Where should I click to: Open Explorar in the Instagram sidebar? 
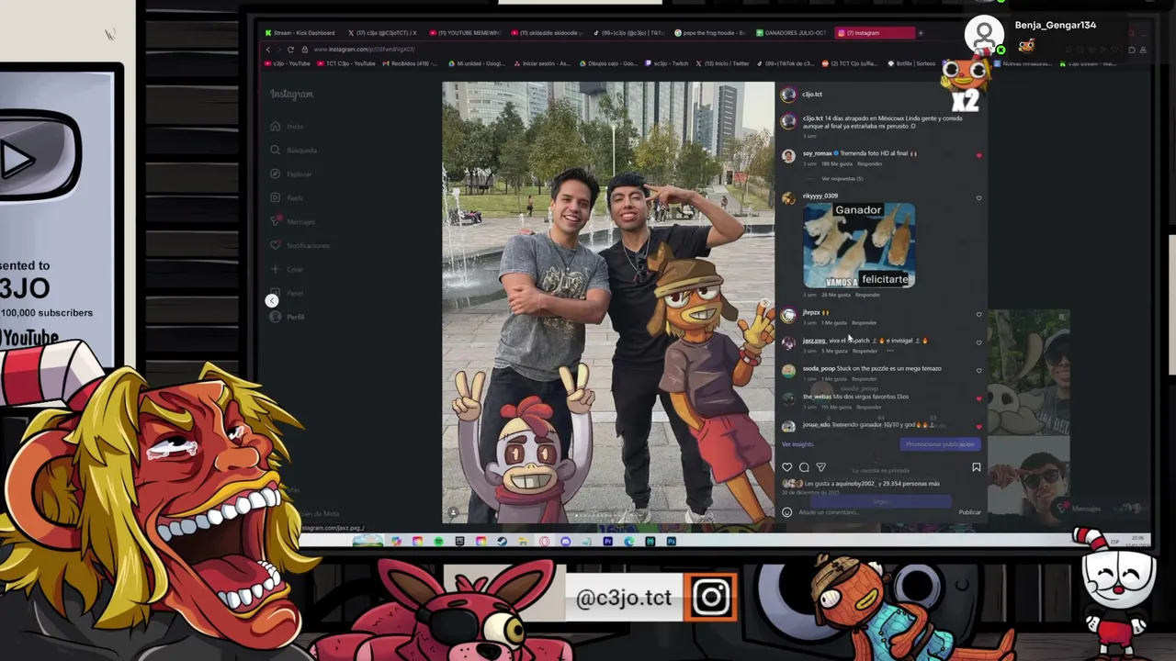pyautogui.click(x=291, y=174)
